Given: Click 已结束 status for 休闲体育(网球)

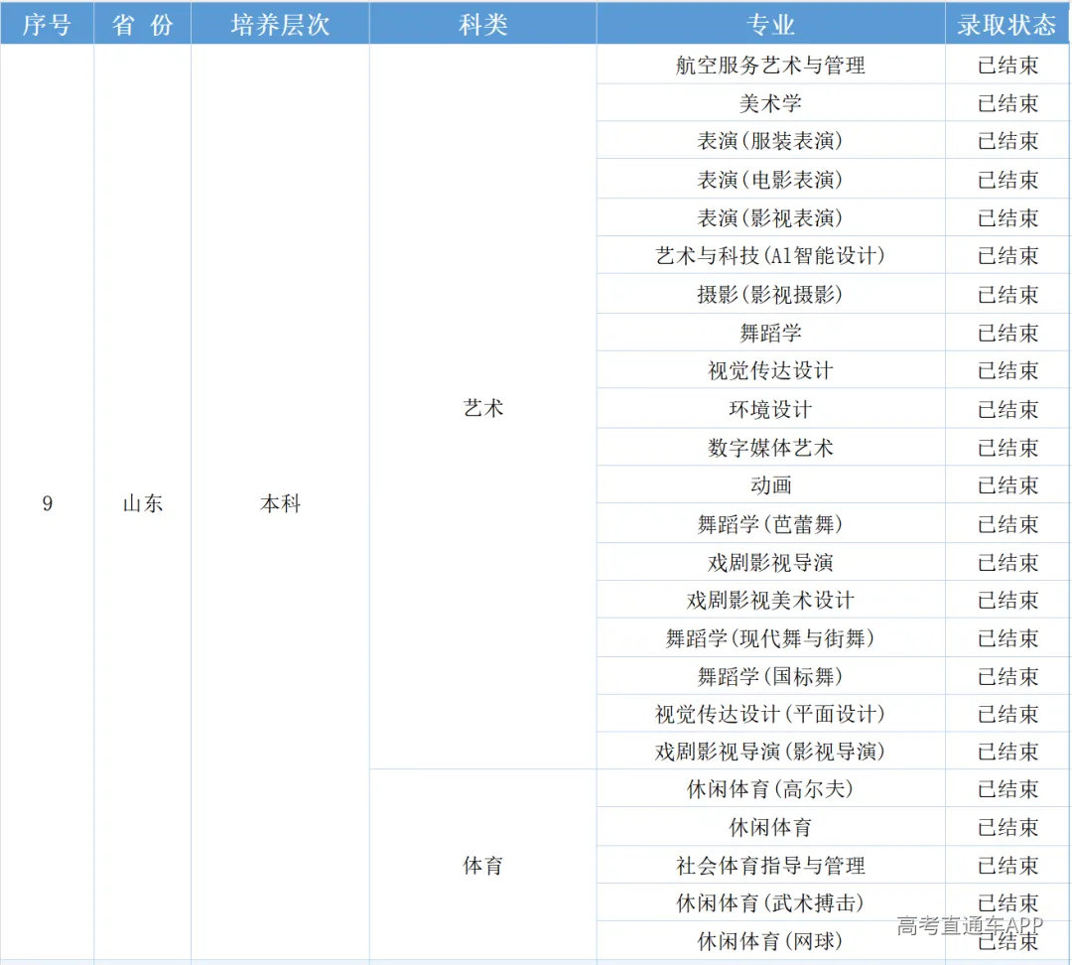Looking at the screenshot, I should click(x=1007, y=942).
